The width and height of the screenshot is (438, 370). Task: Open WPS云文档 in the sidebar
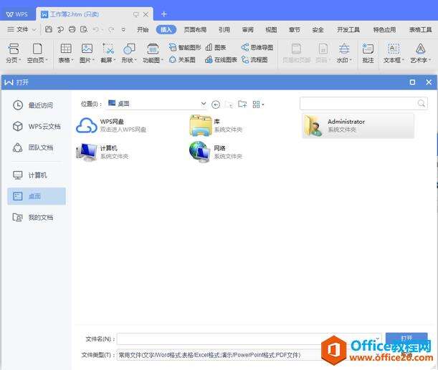[x=37, y=126]
